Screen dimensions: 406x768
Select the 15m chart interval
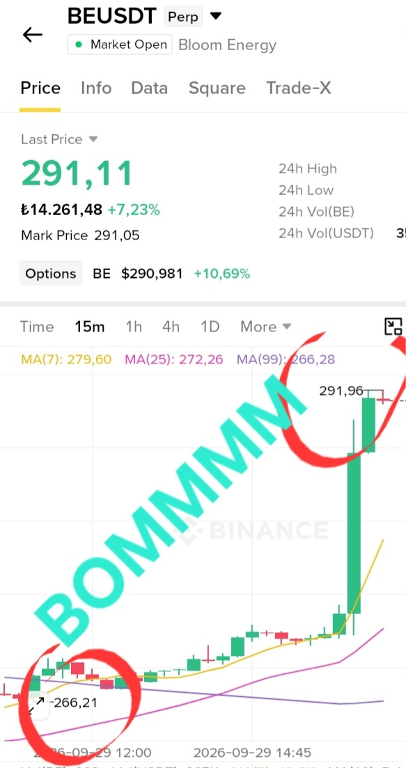coord(90,327)
